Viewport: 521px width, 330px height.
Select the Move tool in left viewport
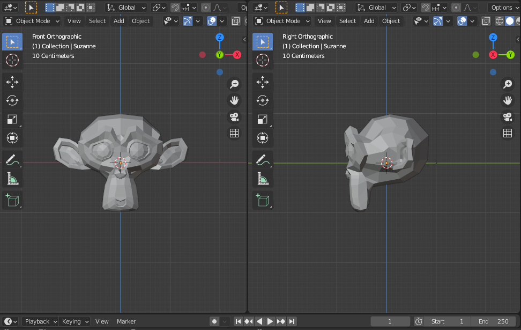[12, 82]
